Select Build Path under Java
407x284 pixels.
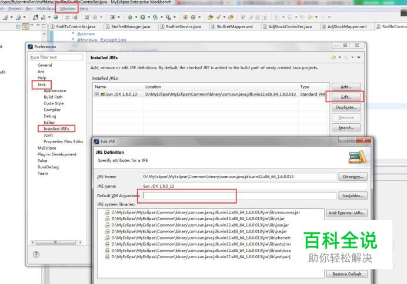[x=53, y=97]
